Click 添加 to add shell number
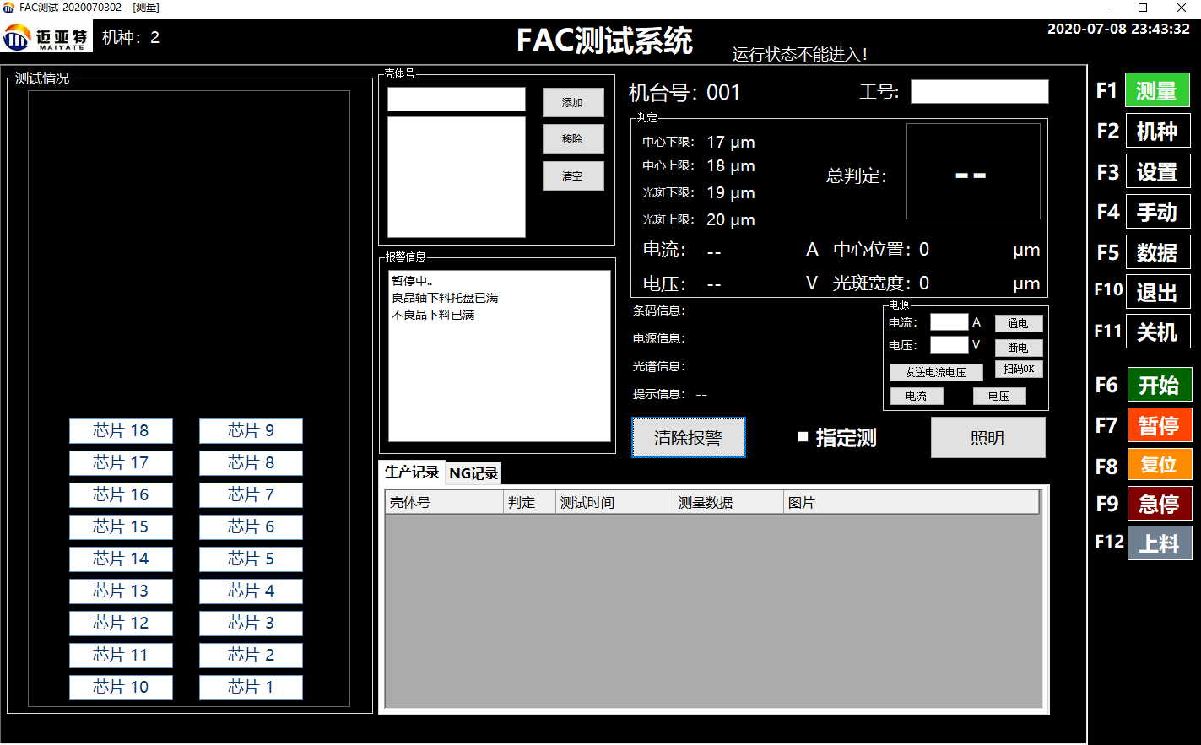 (x=573, y=102)
